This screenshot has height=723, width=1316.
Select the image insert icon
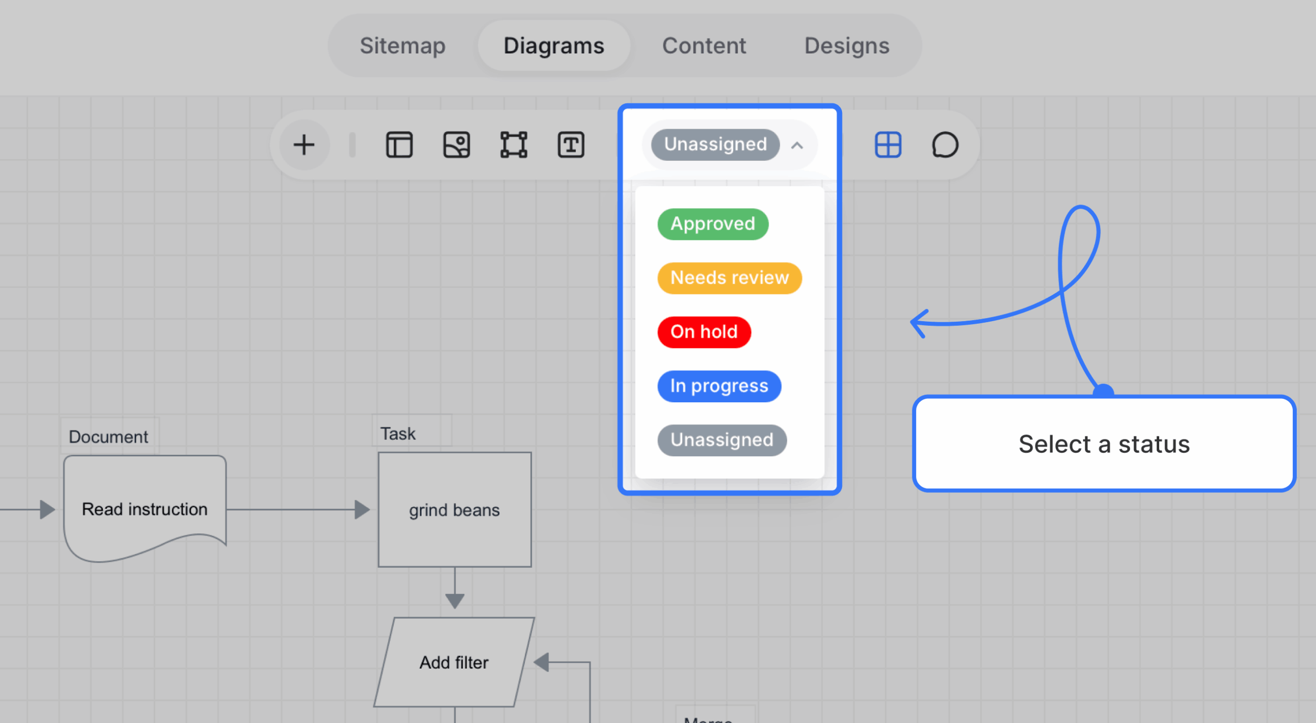coord(456,145)
